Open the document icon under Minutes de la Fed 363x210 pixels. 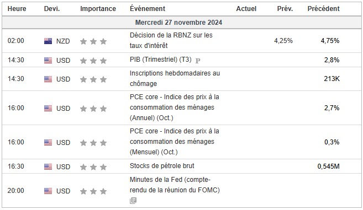click(x=133, y=200)
